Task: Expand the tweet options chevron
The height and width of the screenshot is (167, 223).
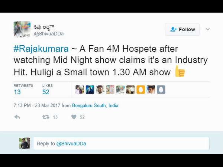Action: click(x=208, y=29)
